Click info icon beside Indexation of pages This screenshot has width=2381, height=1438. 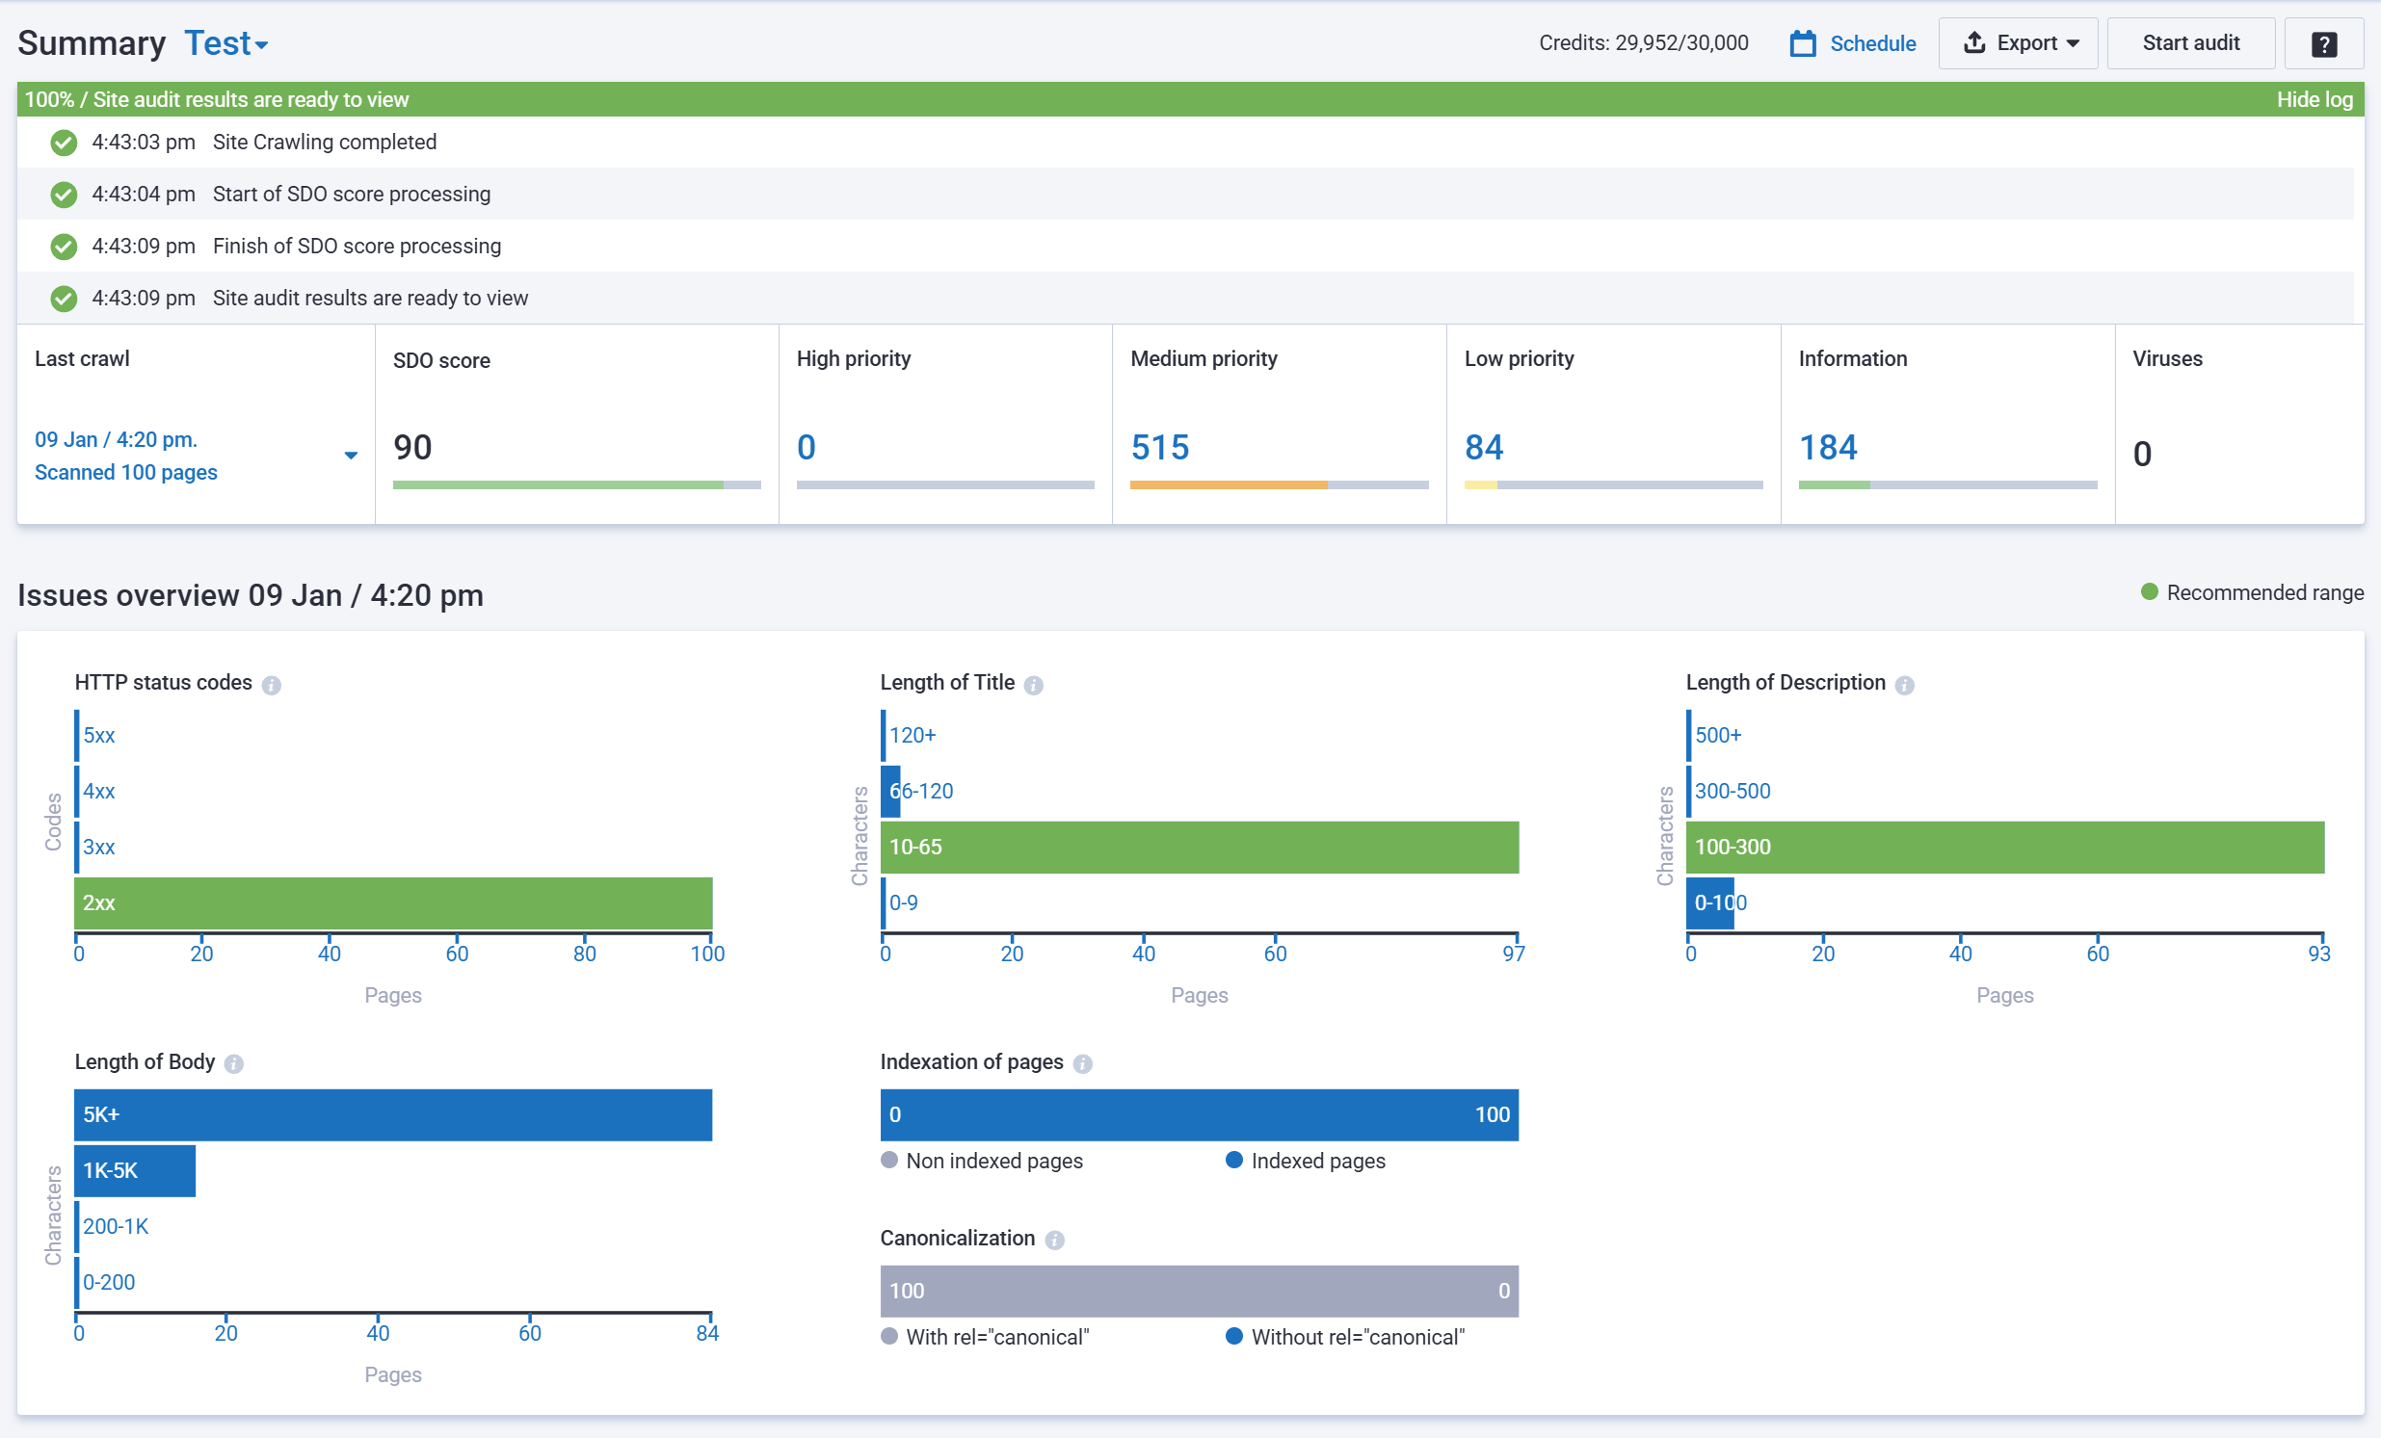click(x=1082, y=1063)
